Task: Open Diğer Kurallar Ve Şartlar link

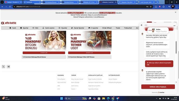Action: pos(95,79)
